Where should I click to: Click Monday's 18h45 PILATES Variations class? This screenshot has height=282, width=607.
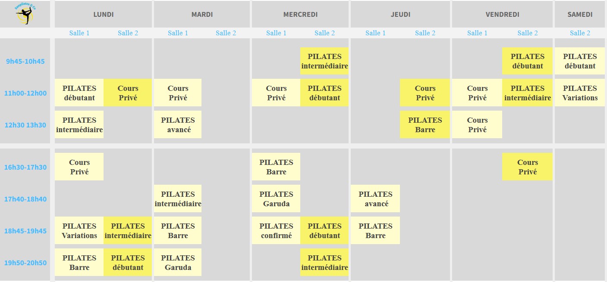pyautogui.click(x=79, y=231)
